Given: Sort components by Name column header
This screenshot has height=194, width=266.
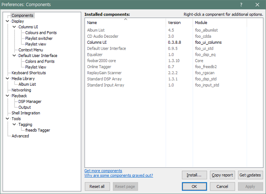Looking at the screenshot, I should click(x=125, y=23).
